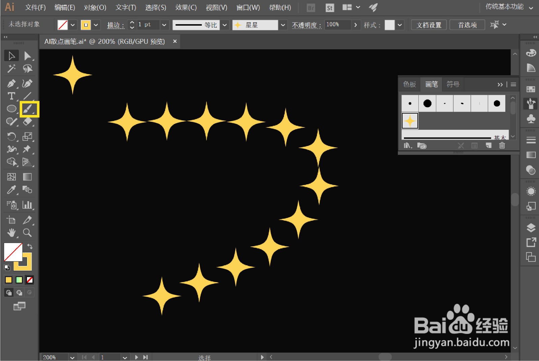Set paint mode to Color
The image size is (539, 361).
coord(9,280)
